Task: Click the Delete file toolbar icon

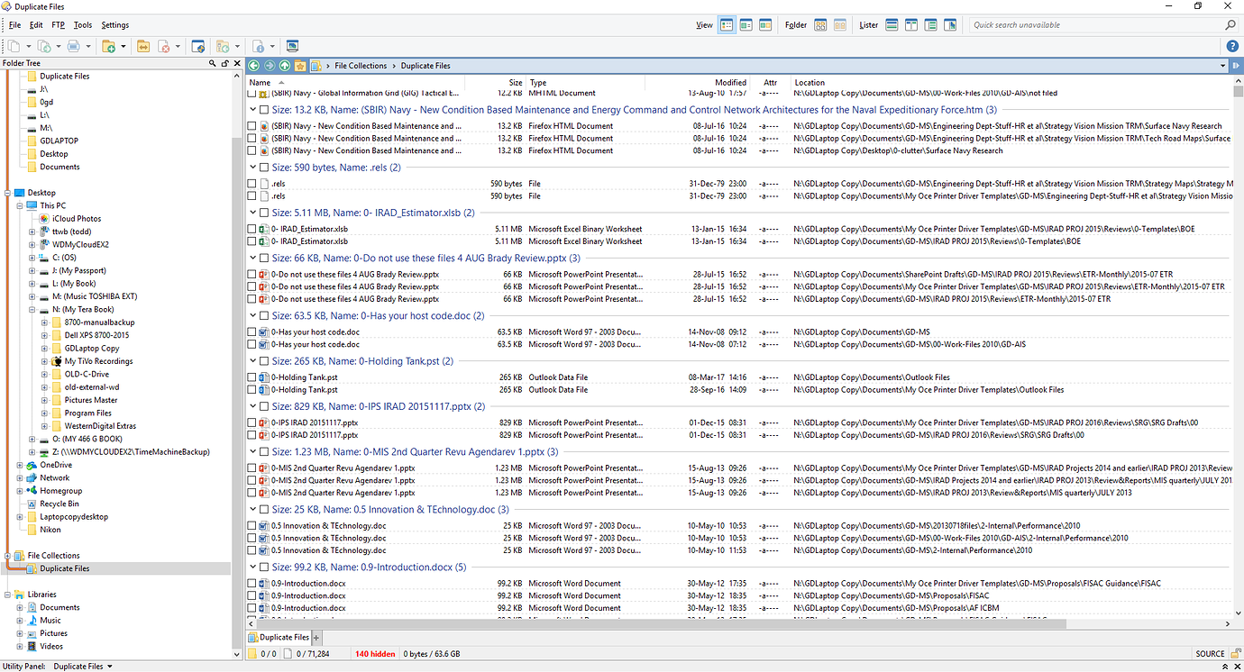Action: click(164, 46)
